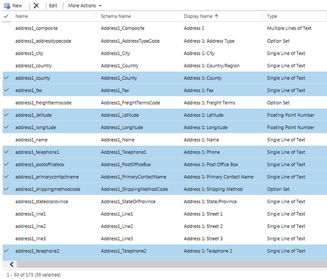Sort by the Name column header
Image resolution: width=327 pixels, height=279 pixels.
point(22,17)
